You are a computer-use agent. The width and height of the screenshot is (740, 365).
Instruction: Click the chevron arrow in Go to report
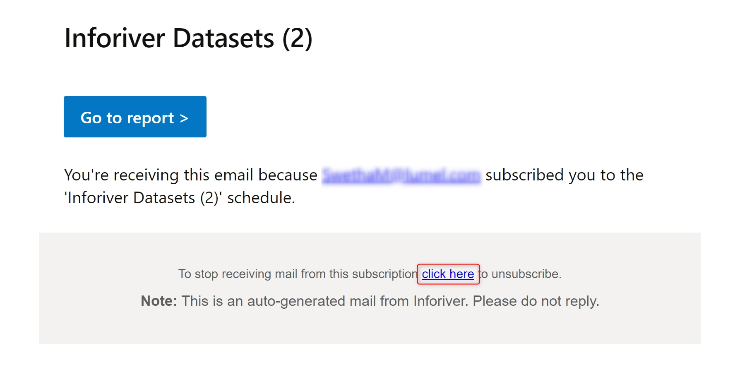184,118
